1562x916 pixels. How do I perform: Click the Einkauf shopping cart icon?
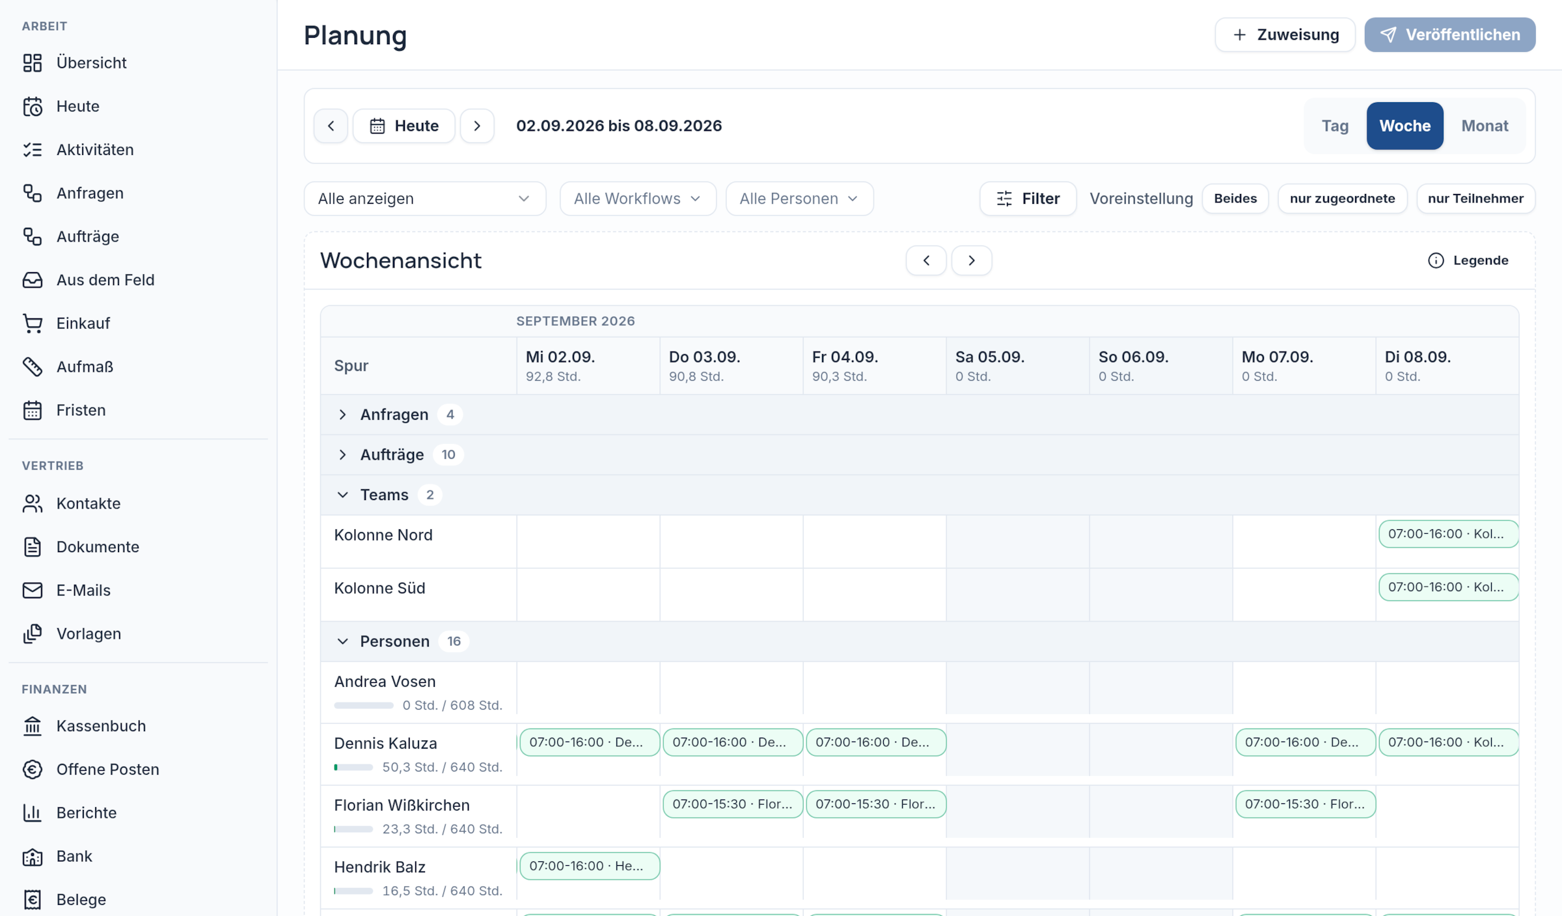click(x=33, y=323)
